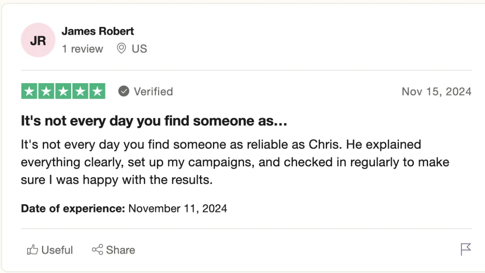
Task: Click the JR avatar circle
Action: click(x=38, y=40)
